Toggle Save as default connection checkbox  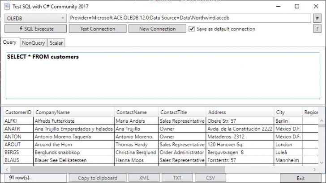(192, 29)
